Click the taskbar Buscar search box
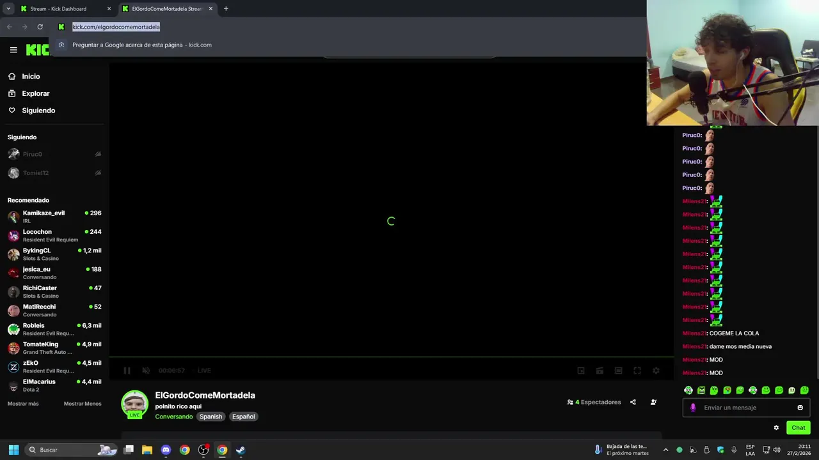 (72, 450)
